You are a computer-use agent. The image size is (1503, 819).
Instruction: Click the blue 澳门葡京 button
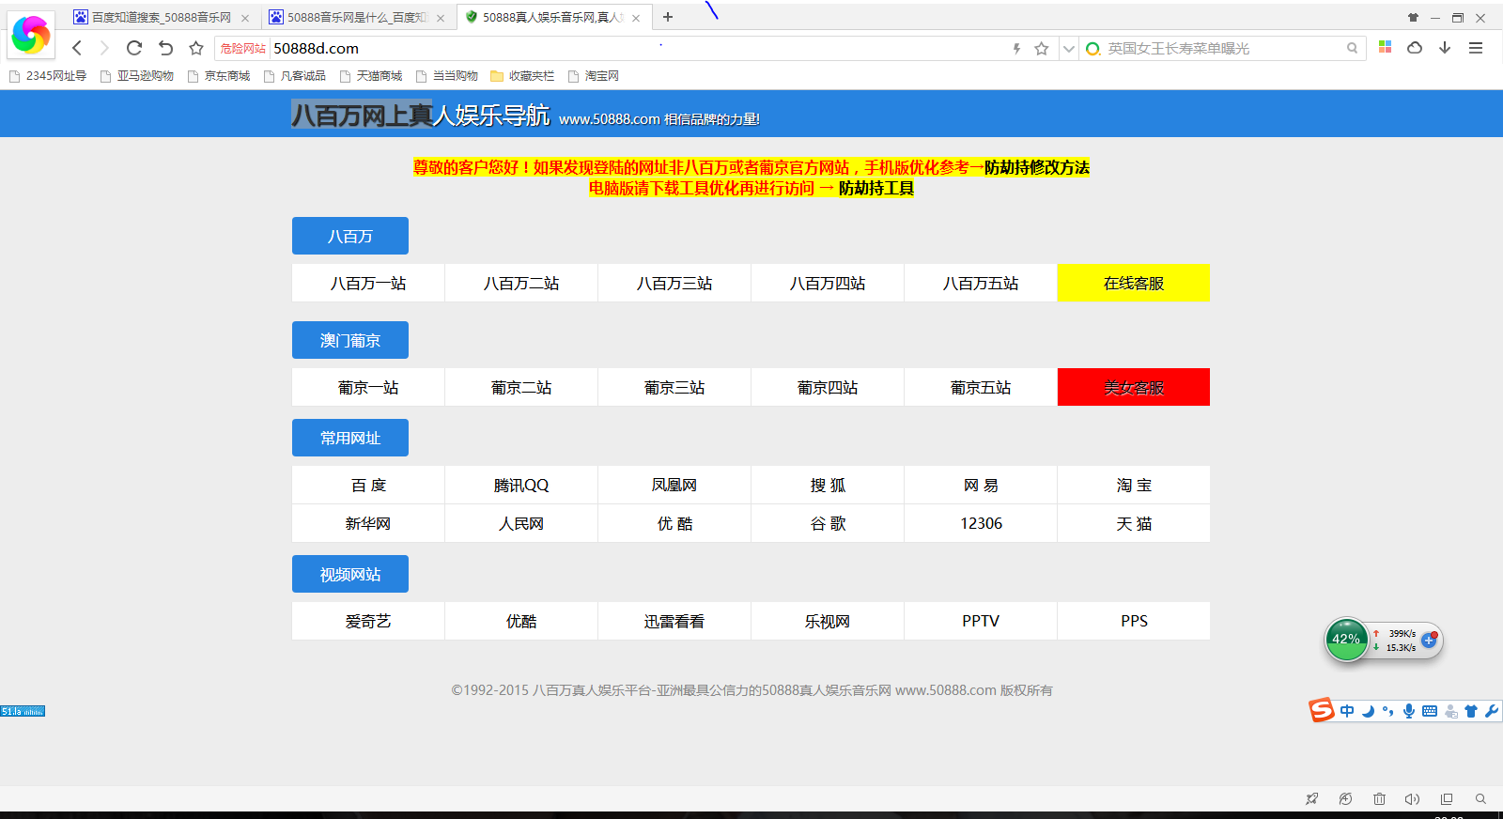(350, 340)
